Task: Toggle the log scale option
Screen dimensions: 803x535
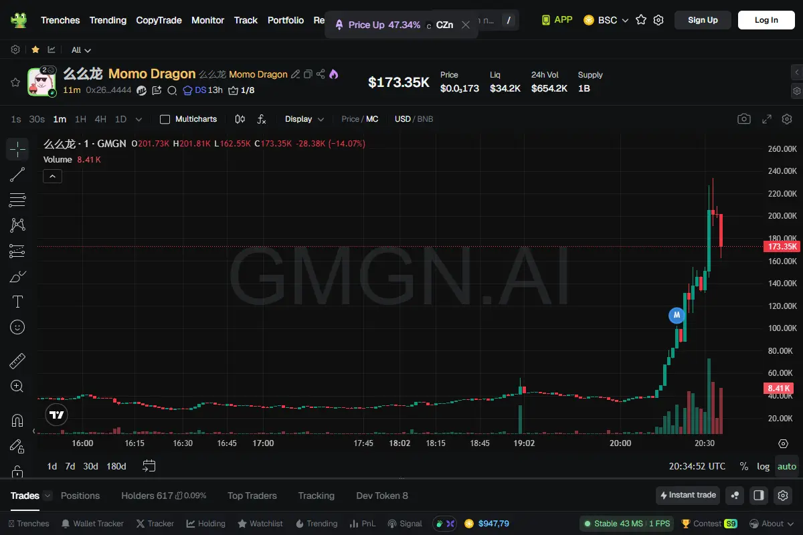Action: point(763,466)
